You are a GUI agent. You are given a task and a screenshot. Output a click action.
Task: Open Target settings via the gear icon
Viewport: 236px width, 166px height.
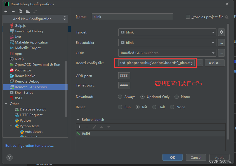[x=221, y=32]
